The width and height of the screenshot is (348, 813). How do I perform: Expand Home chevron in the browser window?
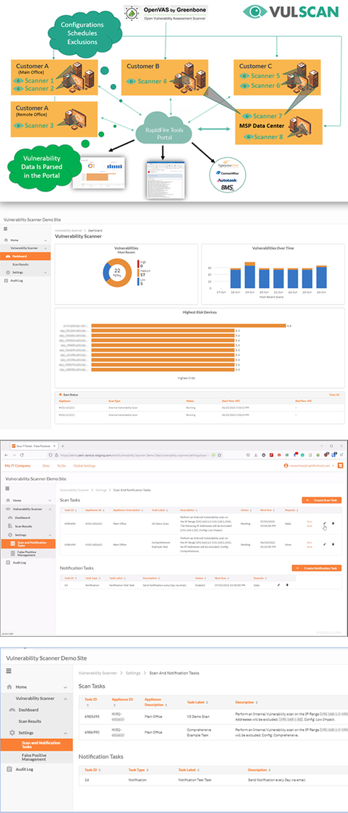coord(50,501)
